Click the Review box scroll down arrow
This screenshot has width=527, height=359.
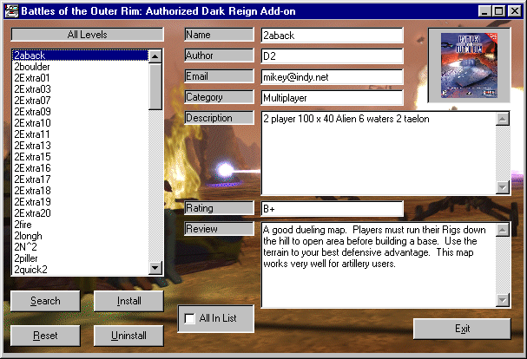tap(503, 300)
